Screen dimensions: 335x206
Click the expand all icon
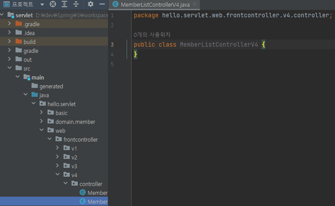[x=64, y=4]
